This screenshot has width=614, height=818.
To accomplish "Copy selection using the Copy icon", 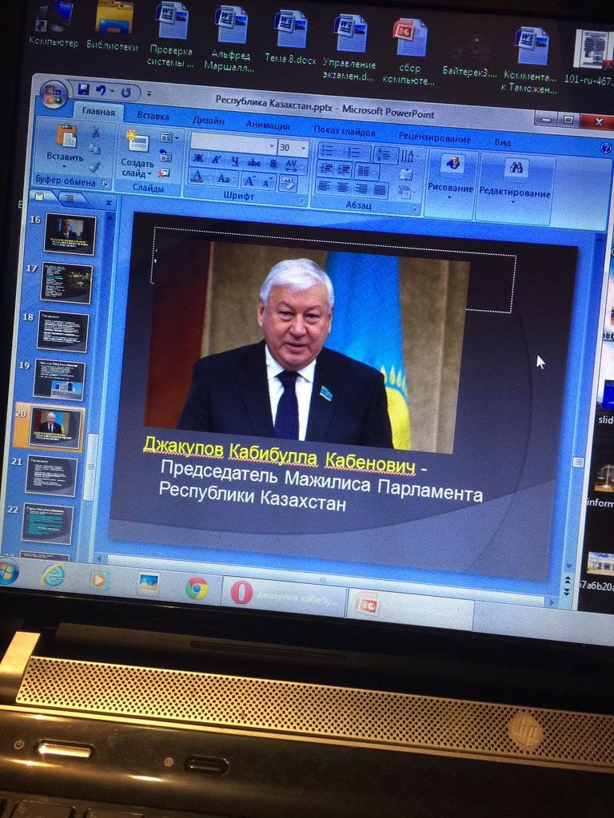I will click(94, 149).
